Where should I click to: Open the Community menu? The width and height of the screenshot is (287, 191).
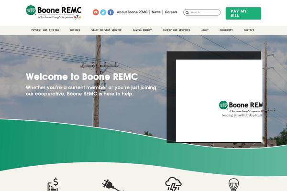coord(226,30)
